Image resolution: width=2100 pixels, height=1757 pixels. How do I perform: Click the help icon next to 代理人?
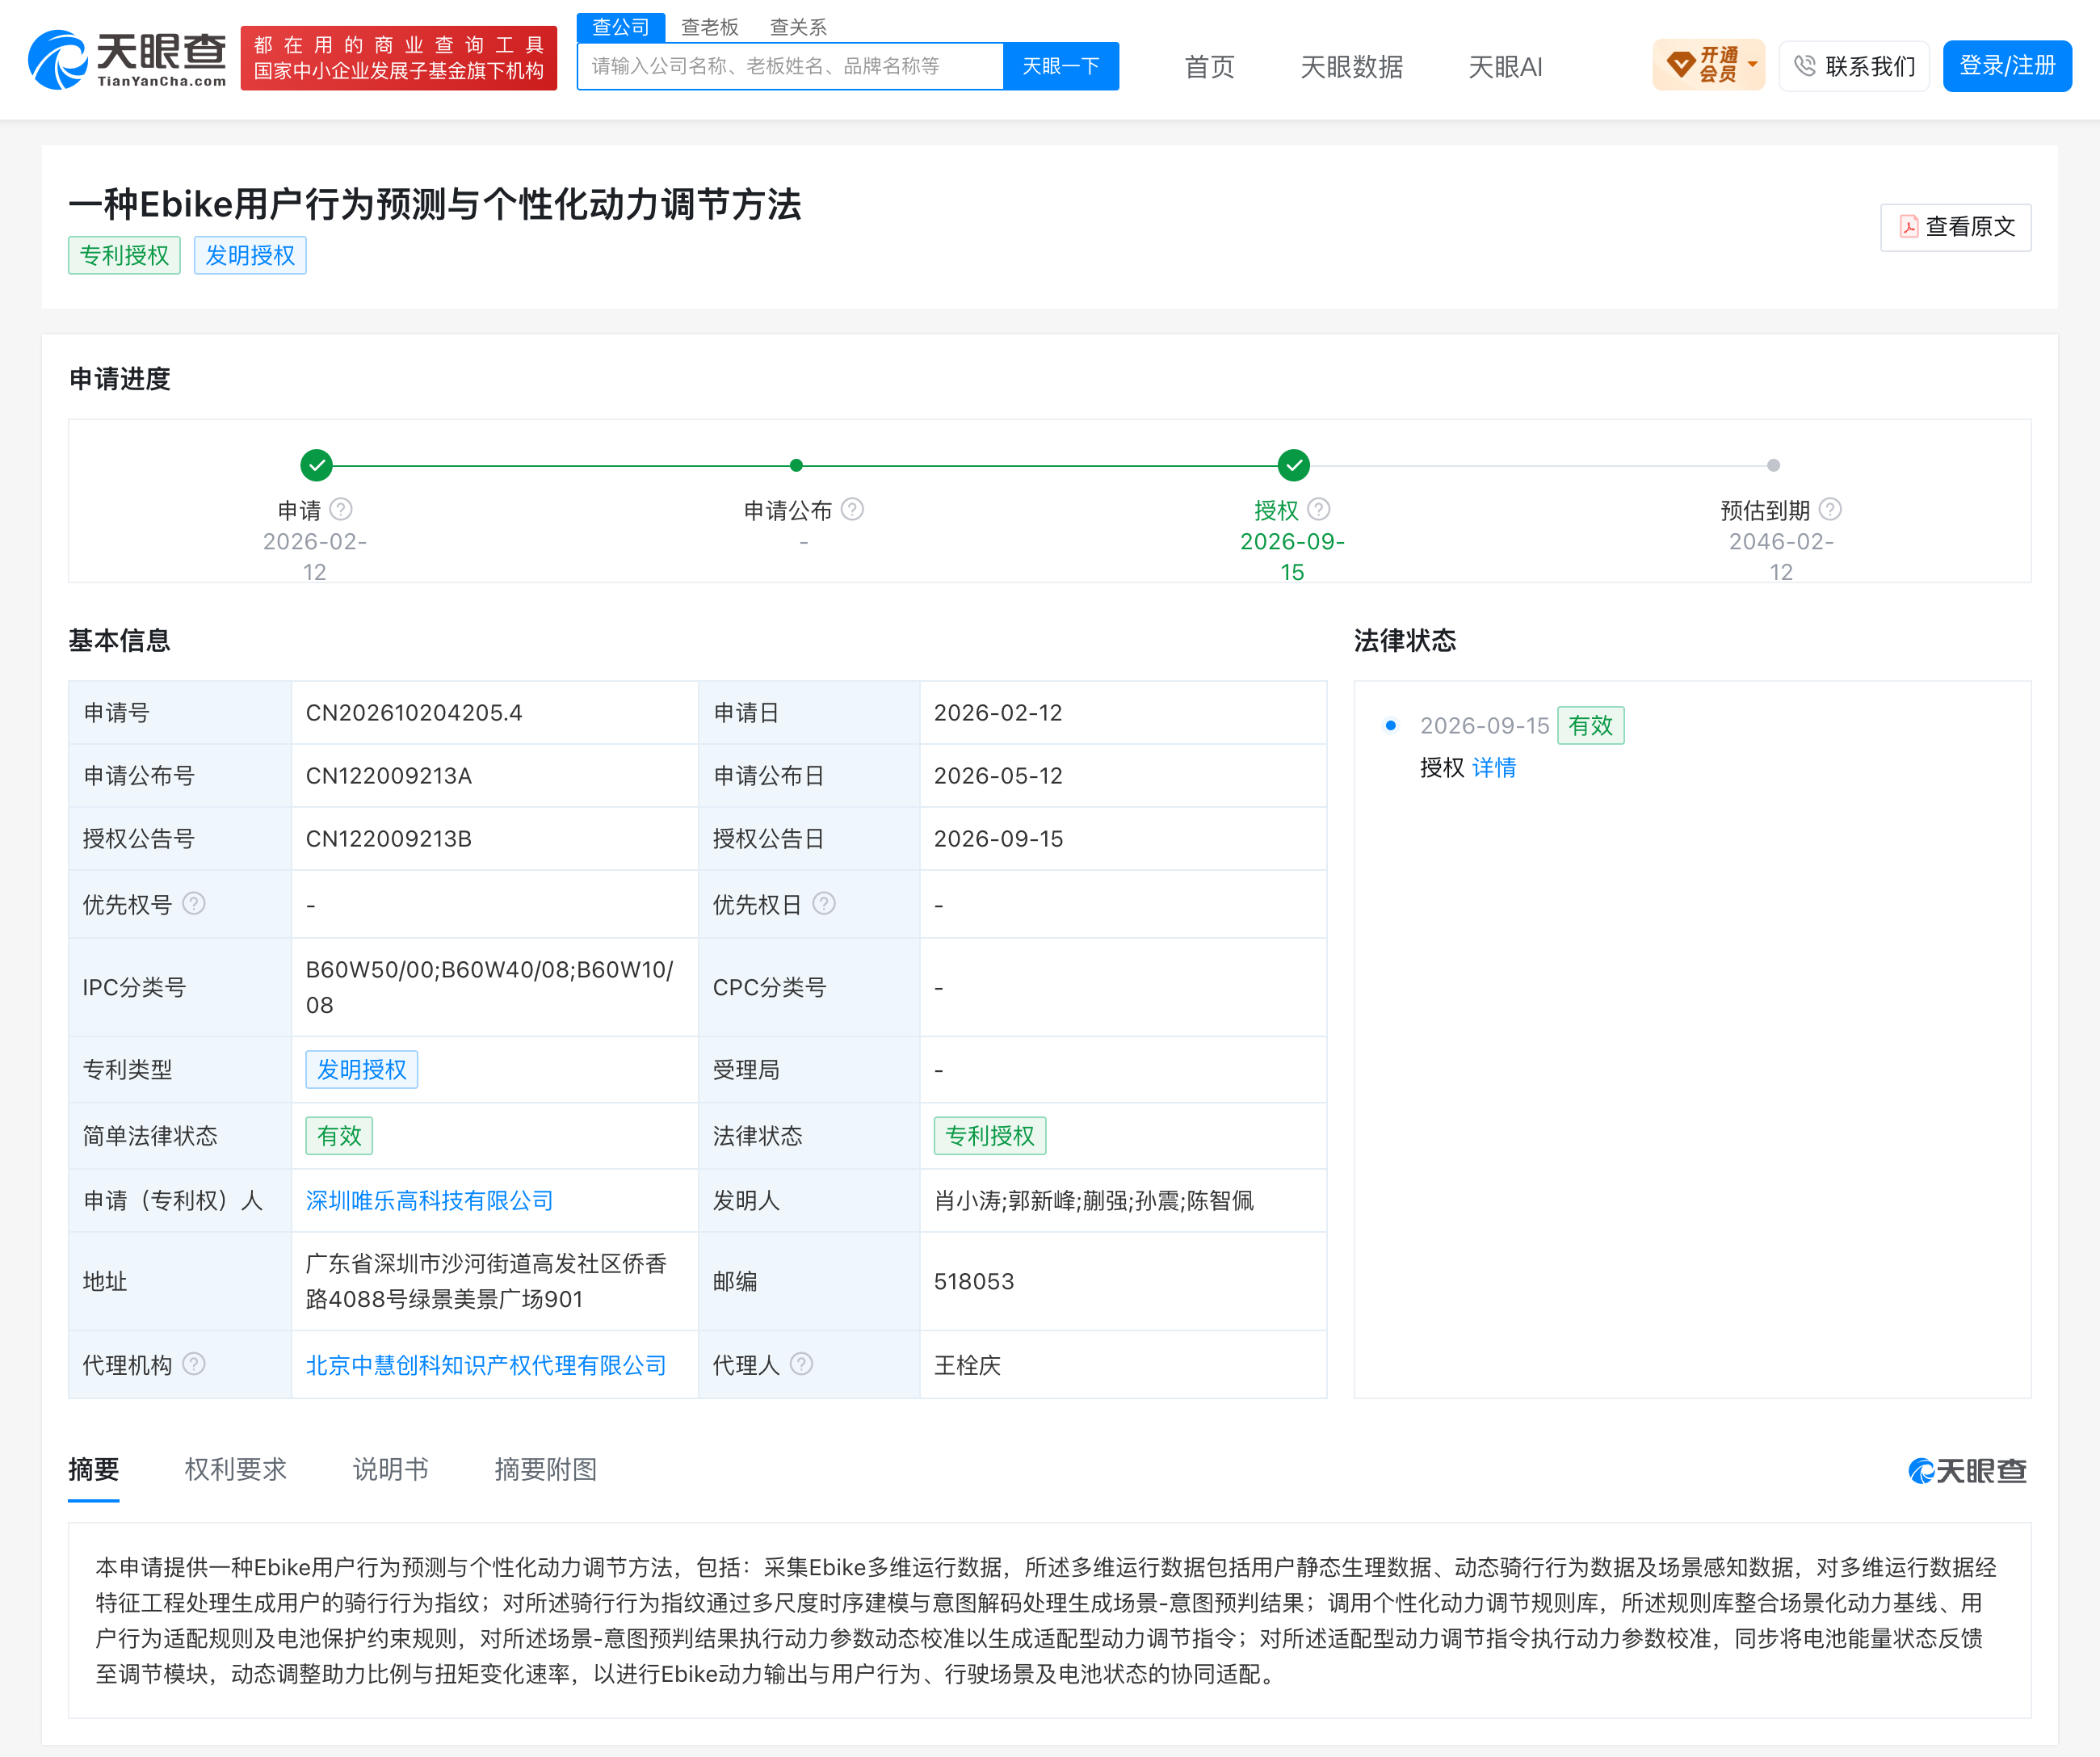[x=801, y=1364]
